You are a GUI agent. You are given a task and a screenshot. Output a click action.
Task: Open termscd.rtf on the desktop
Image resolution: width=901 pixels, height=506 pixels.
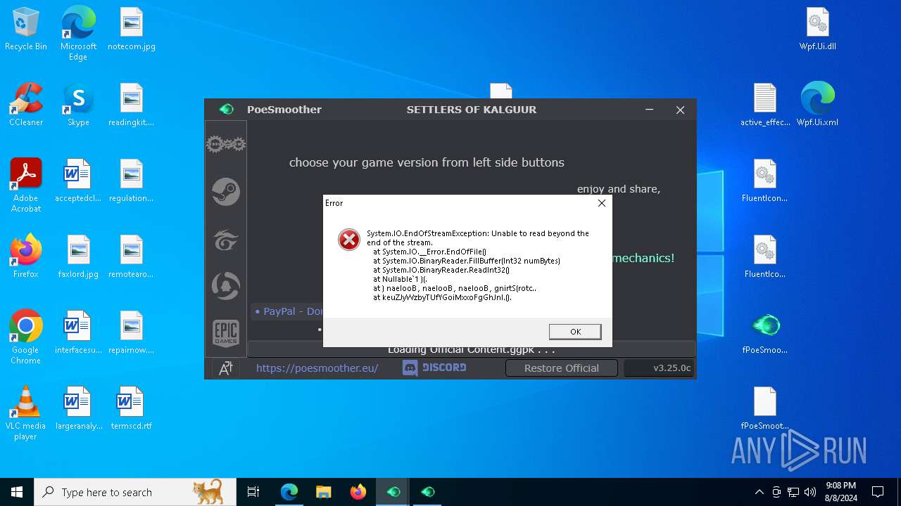pos(132,409)
